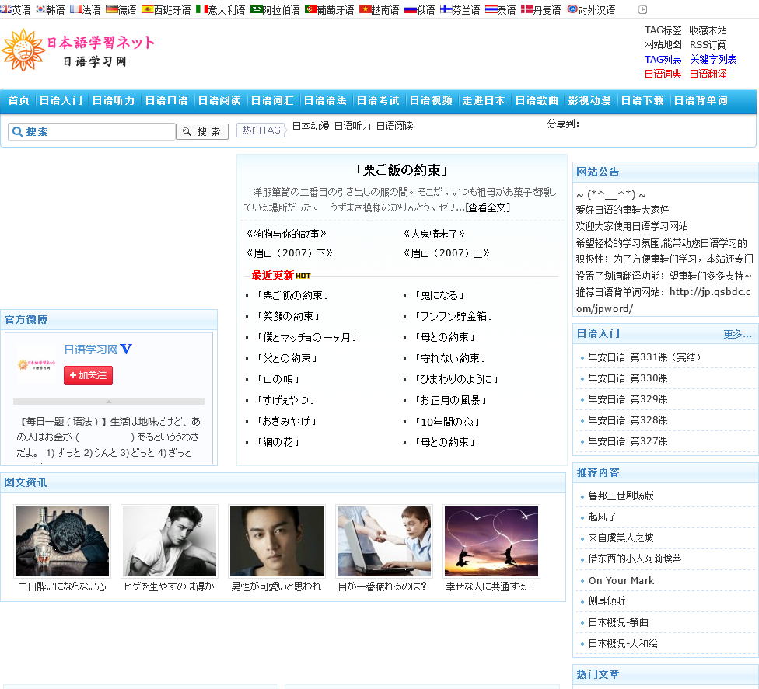Open 鲁邦三世剧场版 recommended link
The width and height of the screenshot is (759, 689).
pyautogui.click(x=621, y=496)
